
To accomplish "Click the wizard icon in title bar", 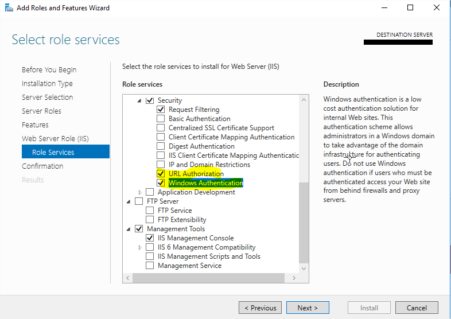I will (8, 8).
